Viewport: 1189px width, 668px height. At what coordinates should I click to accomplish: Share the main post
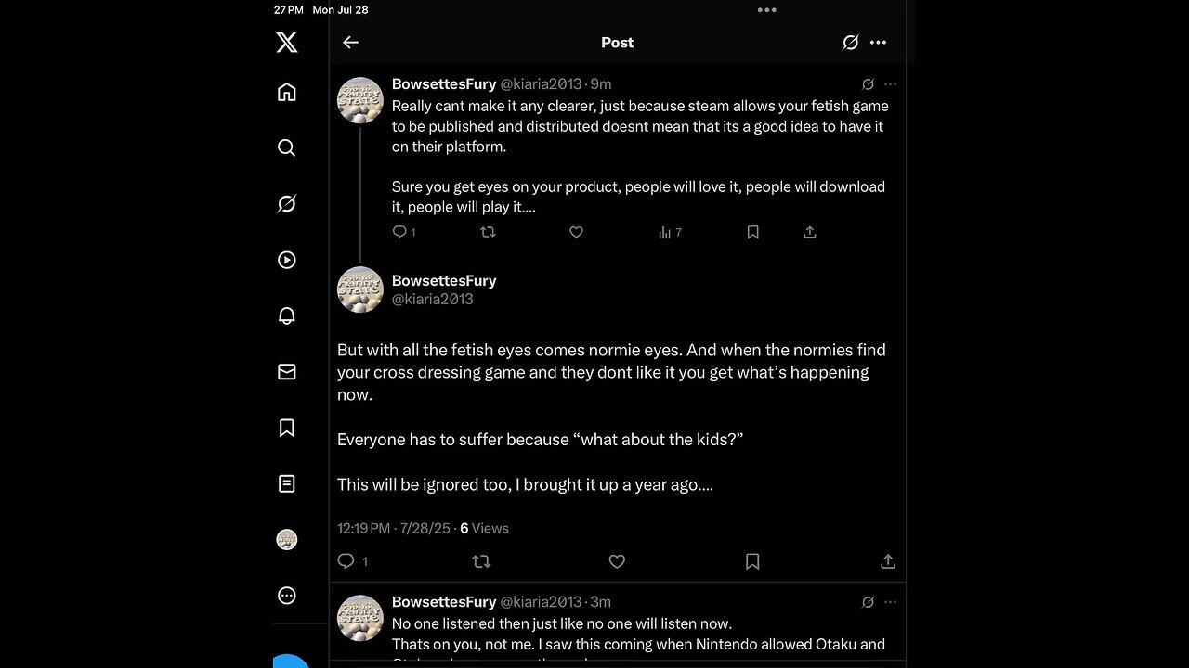[x=888, y=561]
